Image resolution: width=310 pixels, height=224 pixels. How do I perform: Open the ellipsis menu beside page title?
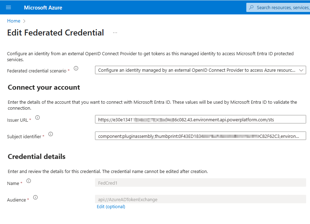pyautogui.click(x=115, y=33)
